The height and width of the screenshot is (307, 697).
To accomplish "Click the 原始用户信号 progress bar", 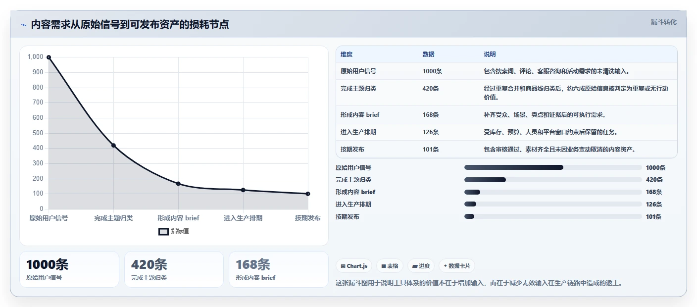I will (553, 167).
